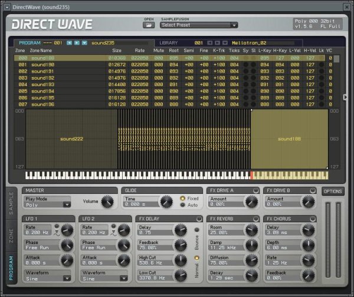
Task: Open a sample file with the folder icon
Action: (149, 25)
